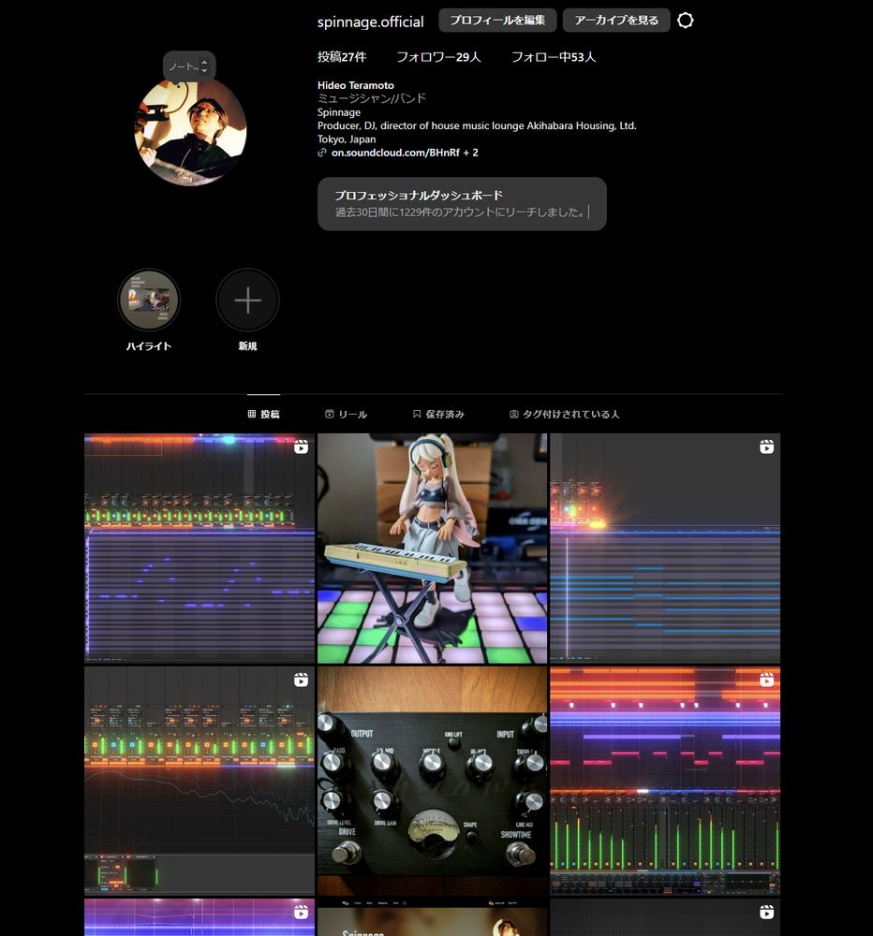
Task: Click the person-tag icon of タグ付け tab
Action: point(513,415)
